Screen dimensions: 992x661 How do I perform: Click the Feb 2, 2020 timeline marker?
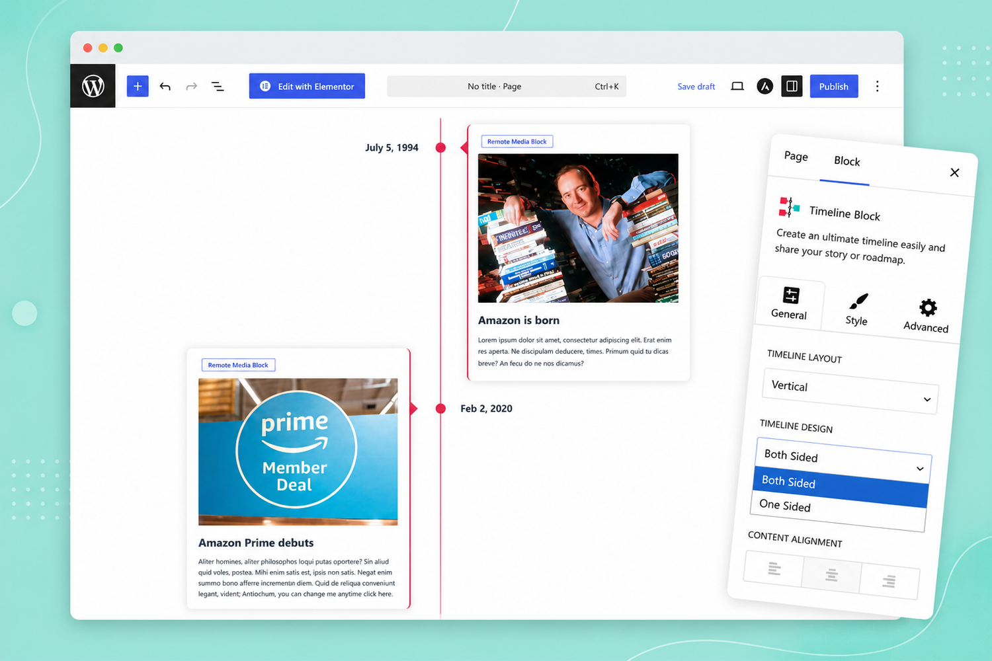(x=440, y=408)
